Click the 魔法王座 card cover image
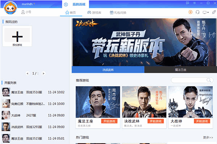 (98, 102)
